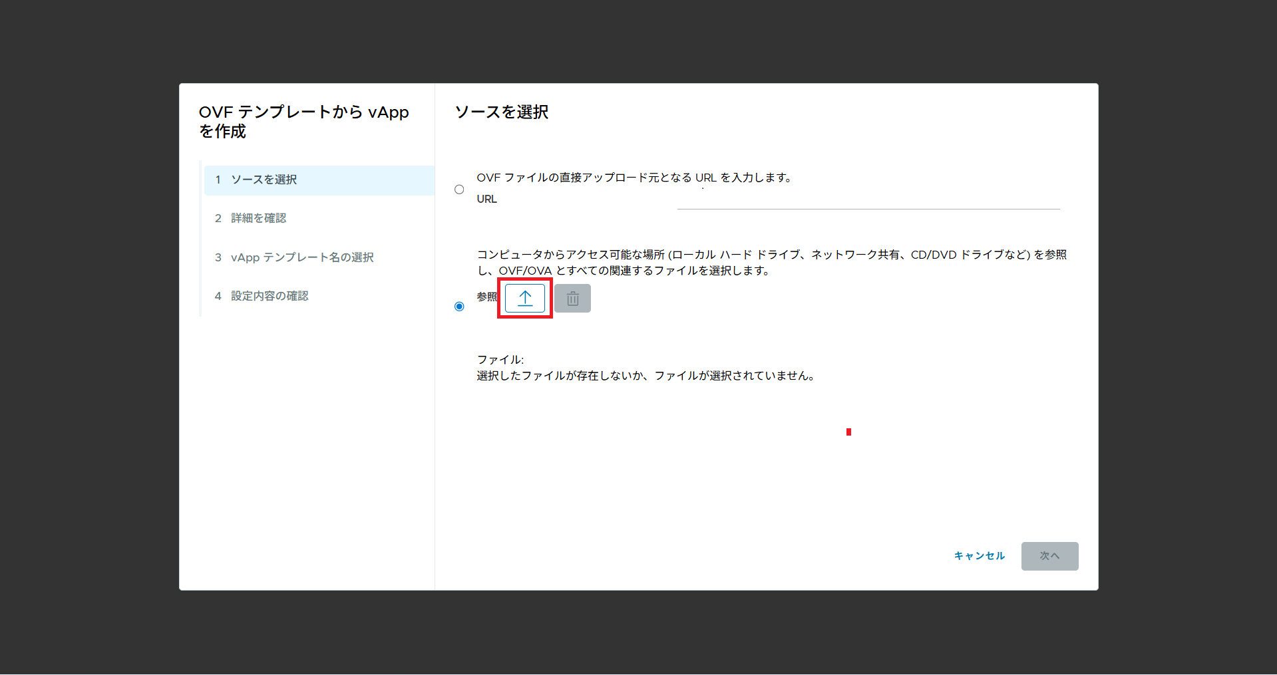Click the small red marker in dialog

pyautogui.click(x=848, y=432)
